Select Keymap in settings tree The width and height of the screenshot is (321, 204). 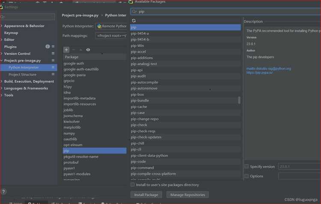click(11, 33)
